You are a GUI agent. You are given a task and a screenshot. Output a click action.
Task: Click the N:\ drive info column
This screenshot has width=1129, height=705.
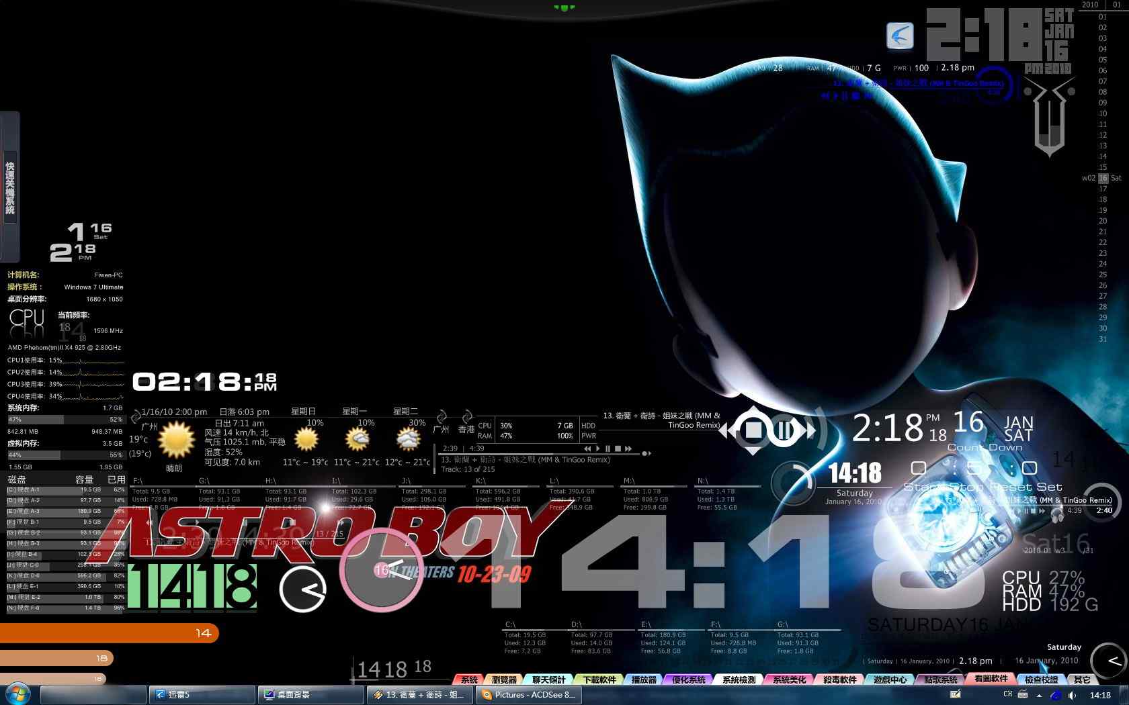click(x=726, y=495)
